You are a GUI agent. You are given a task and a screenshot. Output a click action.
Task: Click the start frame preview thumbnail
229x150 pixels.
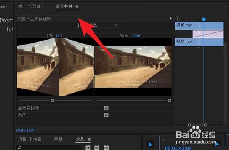(55, 67)
